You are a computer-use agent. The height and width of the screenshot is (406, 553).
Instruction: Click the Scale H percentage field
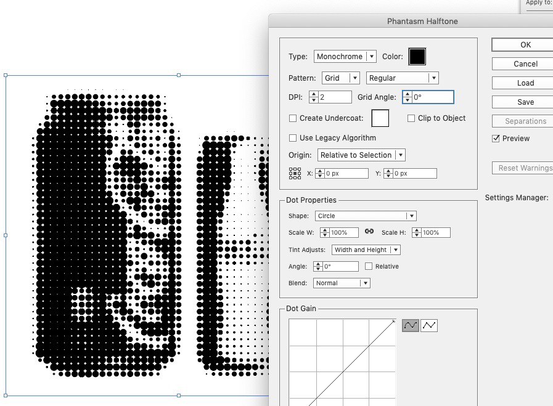(436, 233)
